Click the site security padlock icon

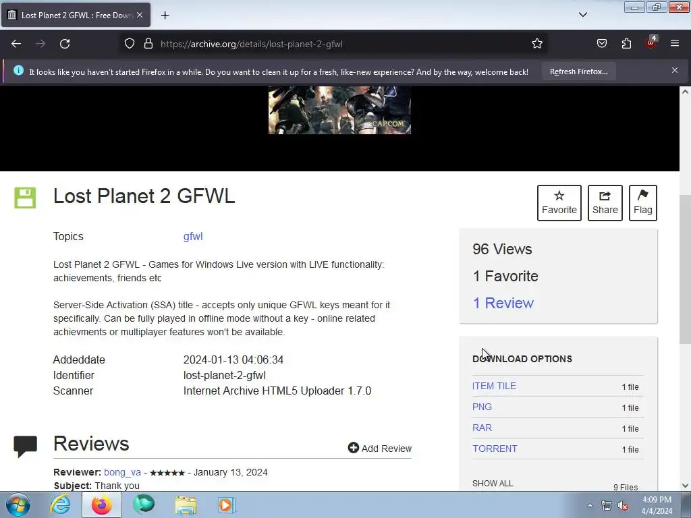pyautogui.click(x=148, y=43)
